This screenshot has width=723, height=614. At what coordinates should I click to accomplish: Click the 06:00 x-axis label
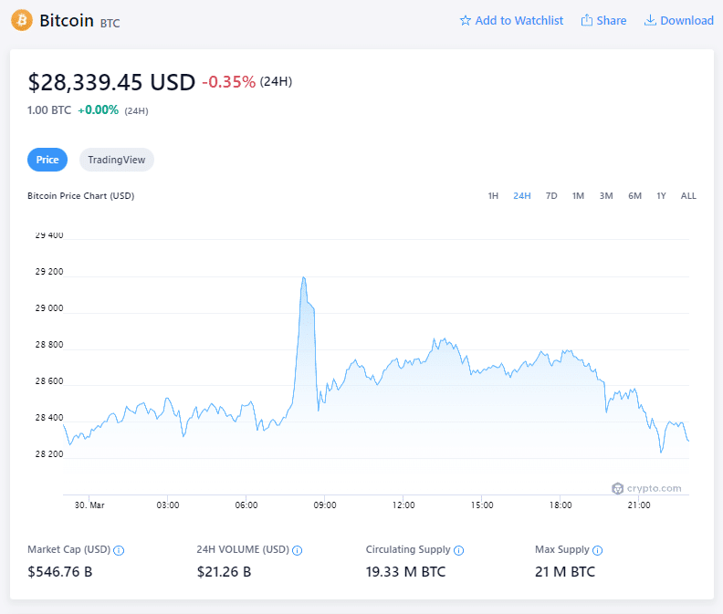[246, 505]
